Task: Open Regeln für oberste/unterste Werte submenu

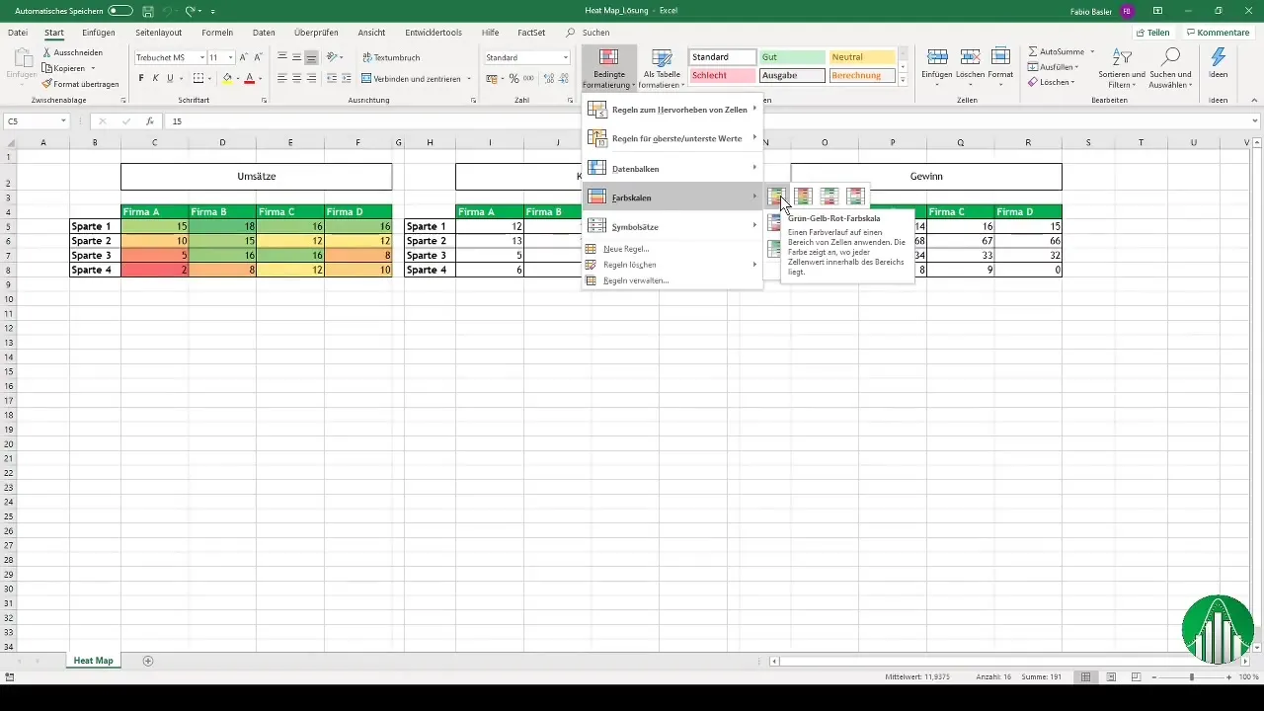Action: pos(671,138)
